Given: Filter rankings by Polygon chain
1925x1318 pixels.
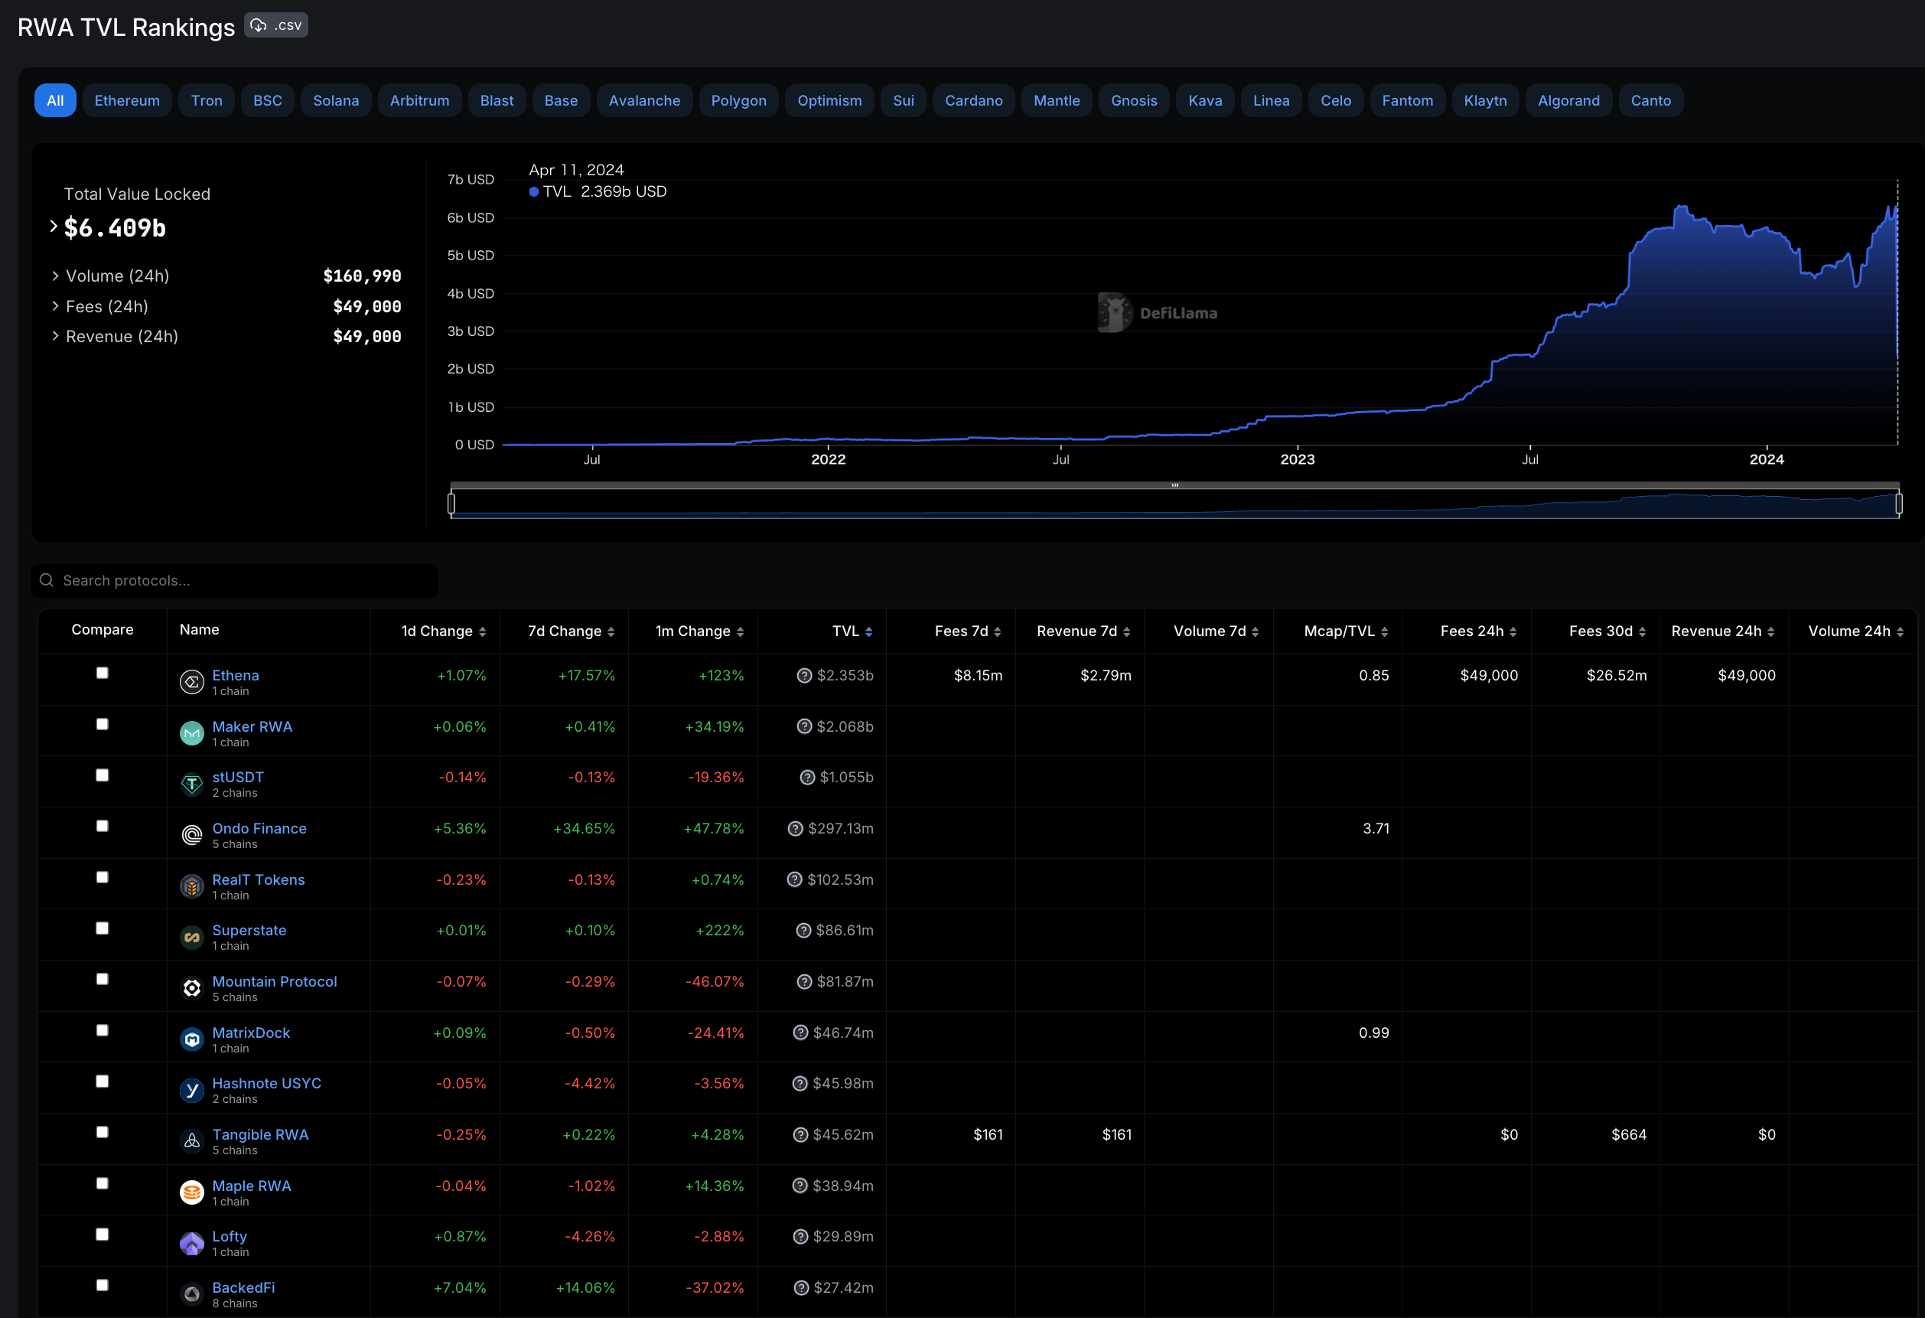Looking at the screenshot, I should coord(738,100).
